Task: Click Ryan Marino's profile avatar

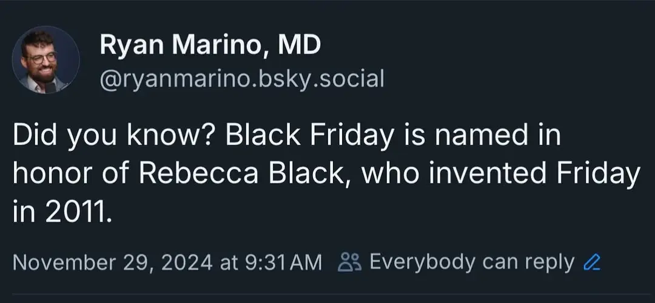Action: coord(45,60)
